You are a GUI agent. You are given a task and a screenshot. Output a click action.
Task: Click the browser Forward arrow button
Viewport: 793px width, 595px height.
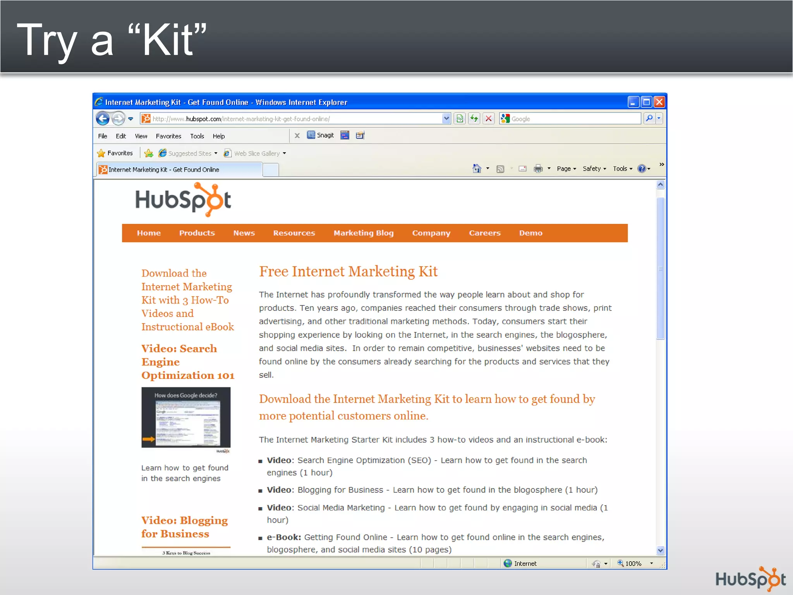[x=118, y=119]
